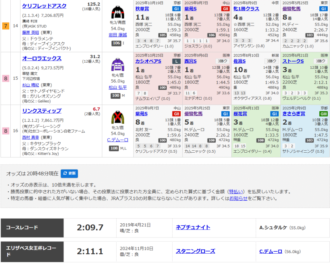330x264 pixels.
Task: Open trainer 杉山 晴紀's profile link
Action: pyautogui.click(x=30, y=85)
